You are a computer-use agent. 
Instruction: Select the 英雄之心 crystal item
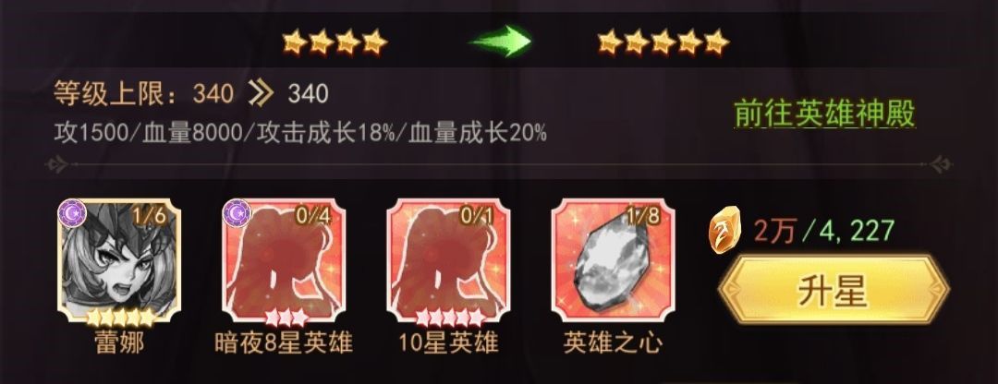point(613,261)
